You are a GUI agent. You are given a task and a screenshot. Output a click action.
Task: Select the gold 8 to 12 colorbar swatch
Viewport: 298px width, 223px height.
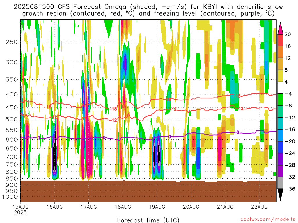click(280, 64)
